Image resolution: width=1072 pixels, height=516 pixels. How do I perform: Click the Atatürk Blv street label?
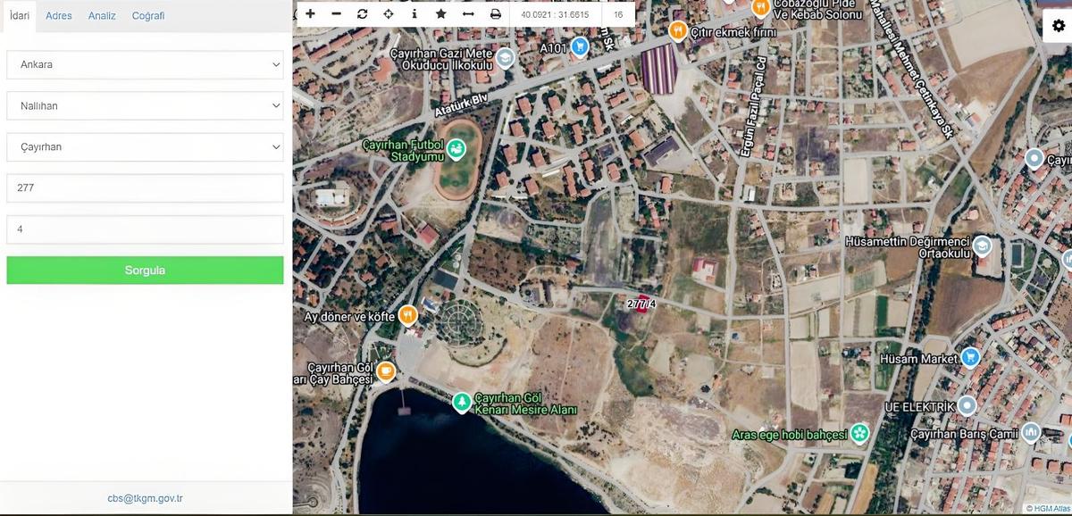pos(462,107)
